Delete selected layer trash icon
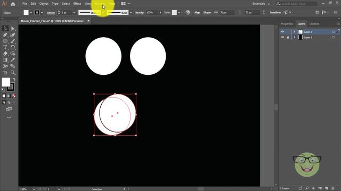The width and height of the screenshot is (341, 191). pos(333,188)
